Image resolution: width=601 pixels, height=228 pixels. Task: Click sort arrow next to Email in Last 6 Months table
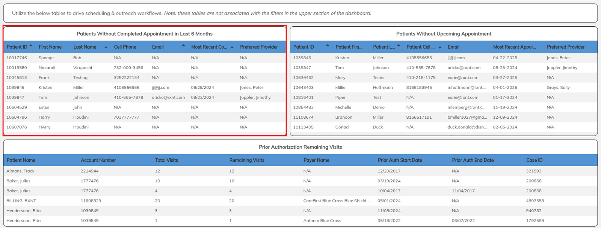[x=183, y=46]
